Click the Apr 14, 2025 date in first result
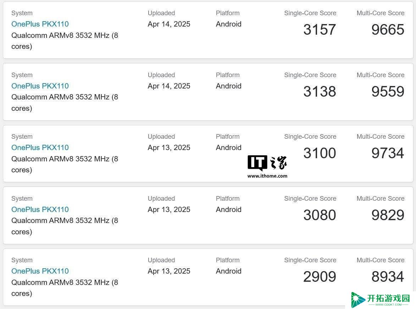Viewport: 416px width, 309px height. pos(169,24)
